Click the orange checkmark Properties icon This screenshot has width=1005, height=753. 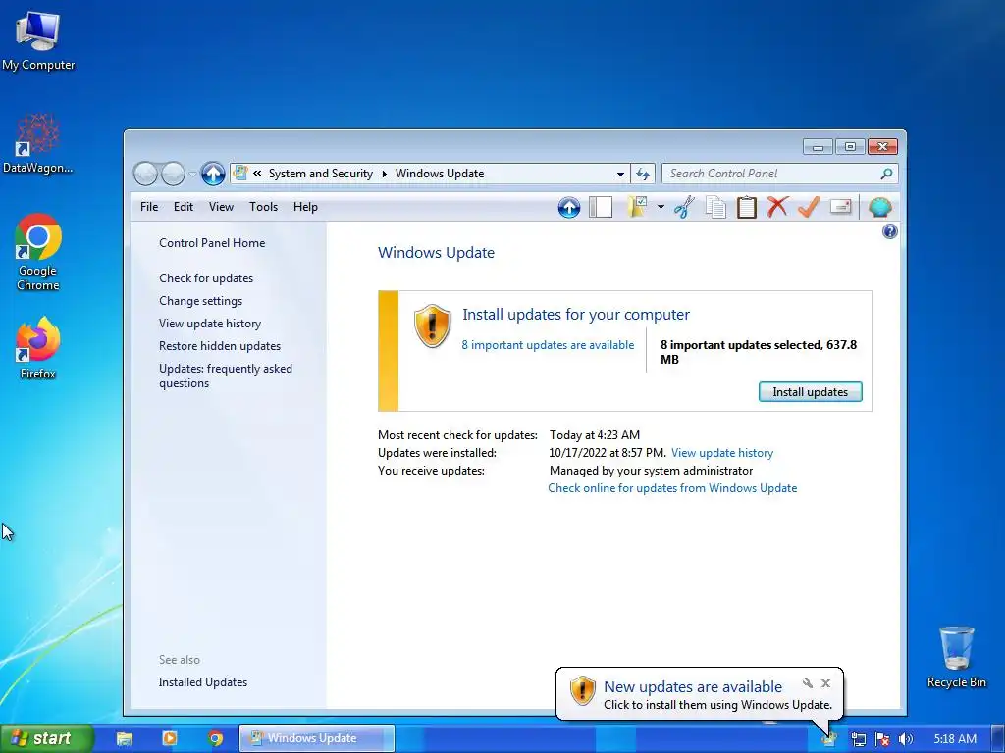pos(809,207)
